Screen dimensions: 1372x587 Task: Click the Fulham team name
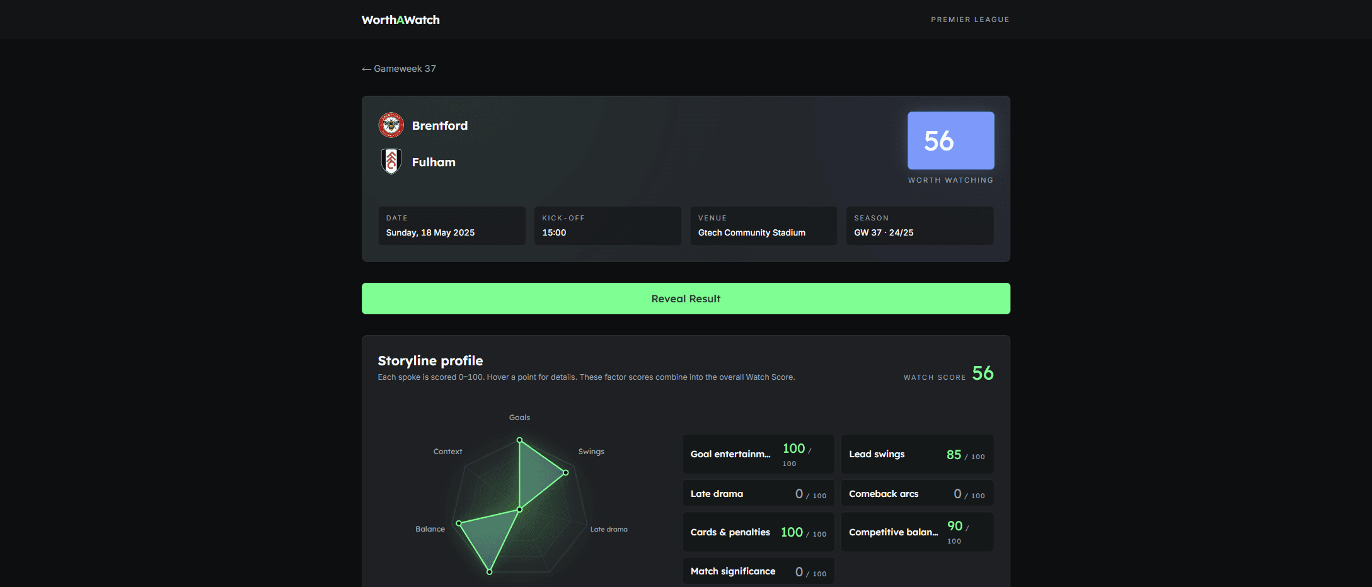click(x=434, y=162)
